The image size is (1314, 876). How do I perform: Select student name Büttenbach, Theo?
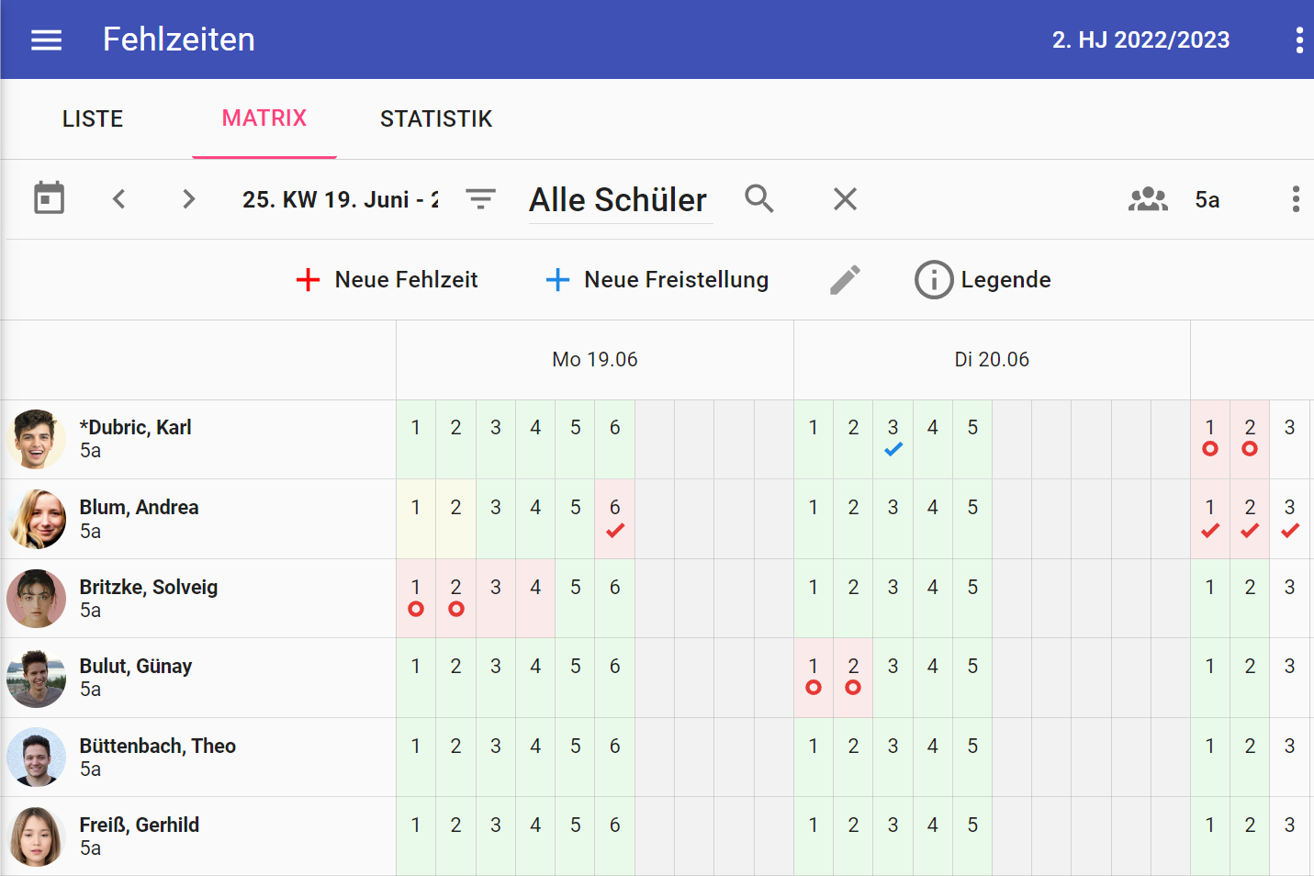(x=158, y=746)
